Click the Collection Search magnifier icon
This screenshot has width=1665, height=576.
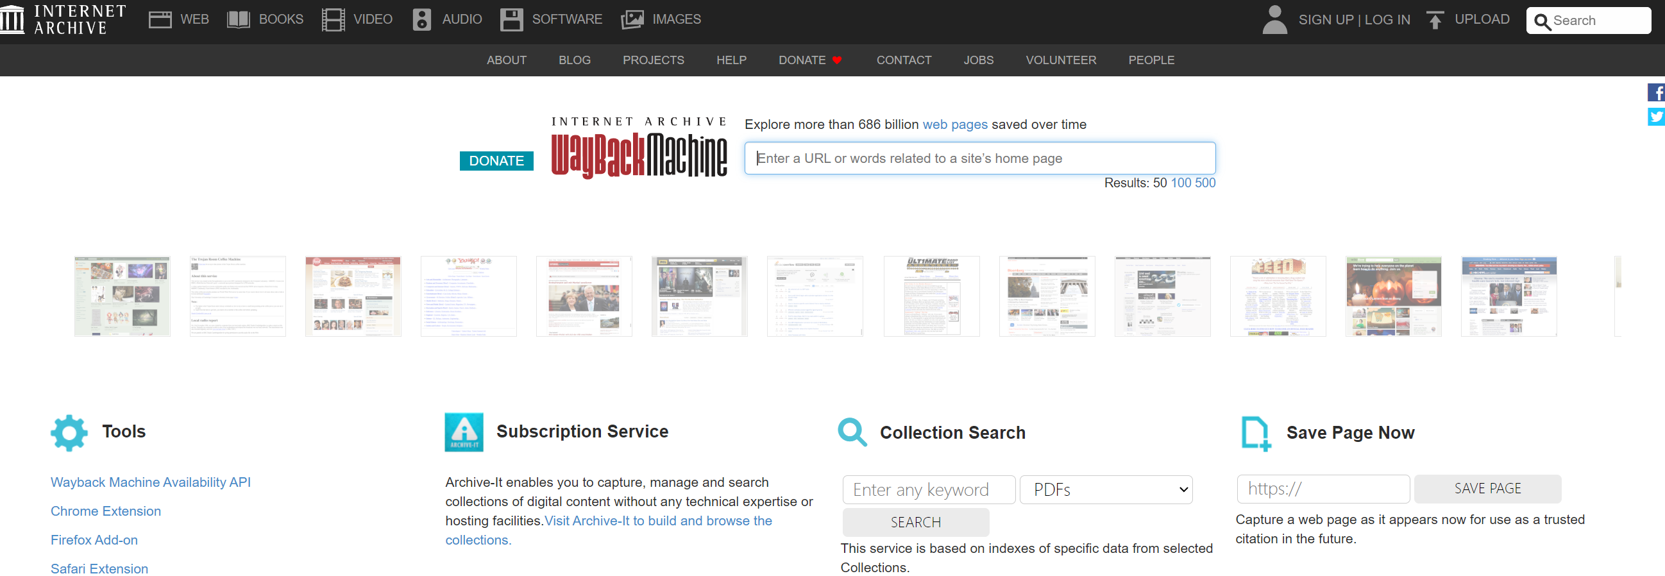pos(852,432)
